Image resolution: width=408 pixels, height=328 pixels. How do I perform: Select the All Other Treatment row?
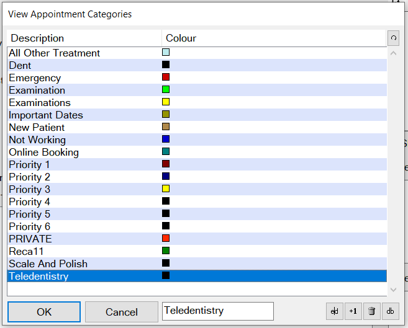197,53
